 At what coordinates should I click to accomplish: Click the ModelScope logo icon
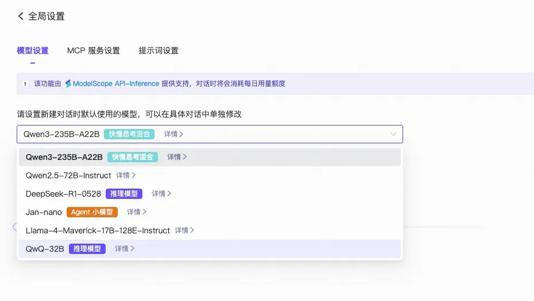point(68,84)
